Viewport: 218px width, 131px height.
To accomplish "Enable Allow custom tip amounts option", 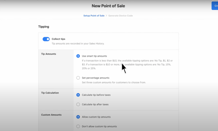I will pos(78,117).
